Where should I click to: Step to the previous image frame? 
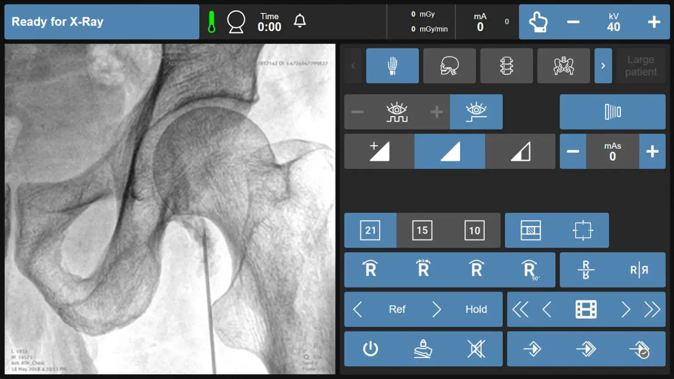[547, 309]
